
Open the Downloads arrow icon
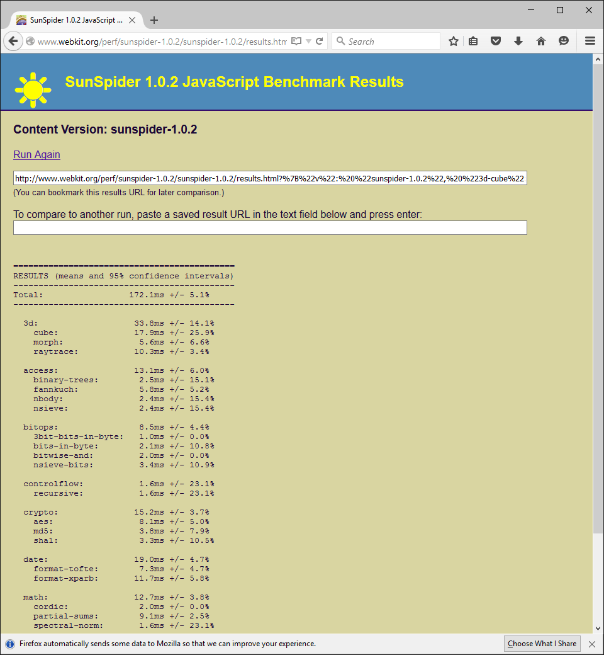[x=518, y=41]
